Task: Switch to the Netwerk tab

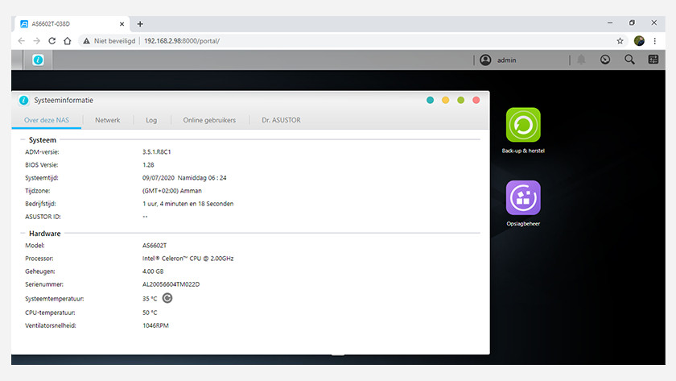Action: pyautogui.click(x=107, y=120)
